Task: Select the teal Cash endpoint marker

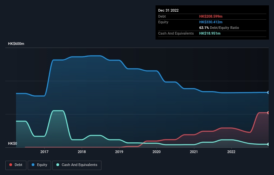Action: click(x=268, y=144)
